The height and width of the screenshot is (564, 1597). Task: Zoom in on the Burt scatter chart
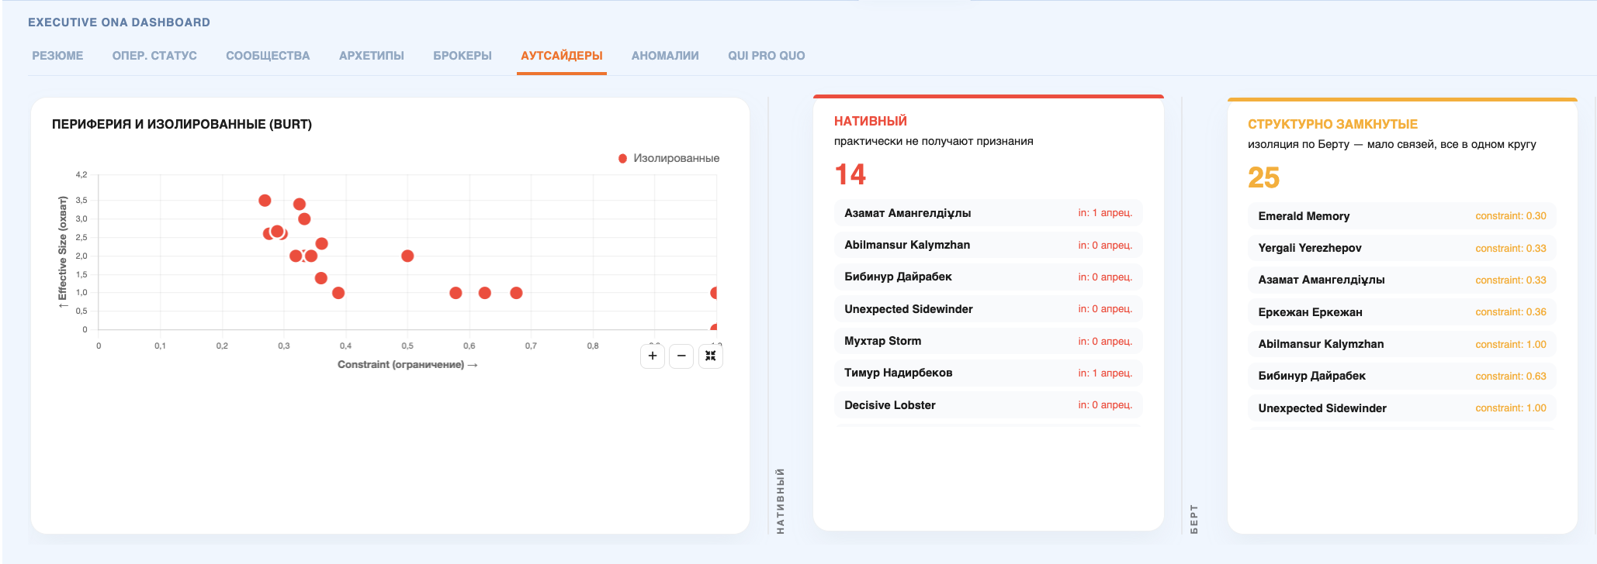click(653, 356)
